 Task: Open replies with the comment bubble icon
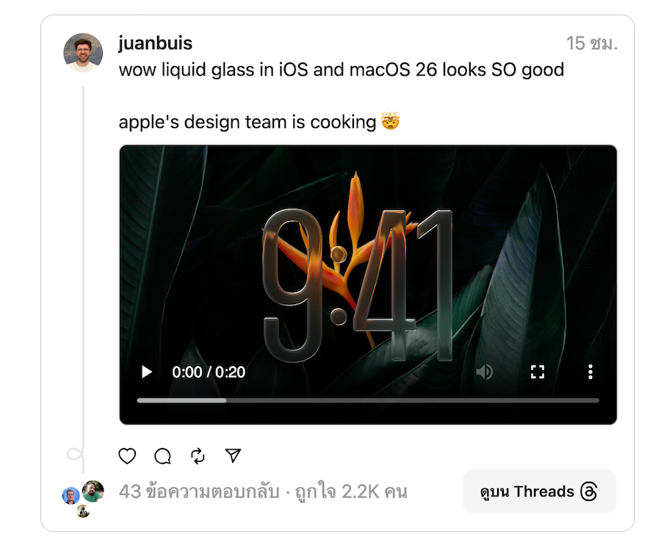click(x=163, y=455)
